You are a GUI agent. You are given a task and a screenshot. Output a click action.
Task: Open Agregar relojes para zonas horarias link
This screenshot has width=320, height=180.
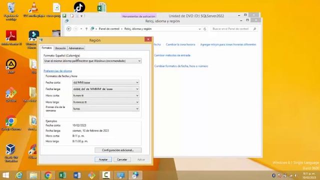click(228, 44)
